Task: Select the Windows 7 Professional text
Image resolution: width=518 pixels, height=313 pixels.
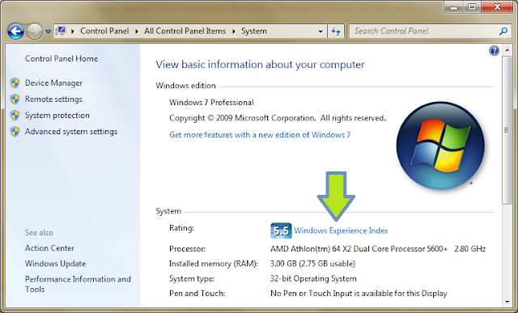Action: [x=211, y=103]
